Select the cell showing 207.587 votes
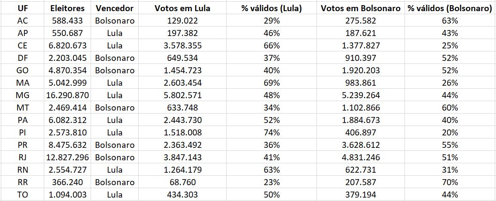Image resolution: width=496 pixels, height=201 pixels. (x=360, y=182)
